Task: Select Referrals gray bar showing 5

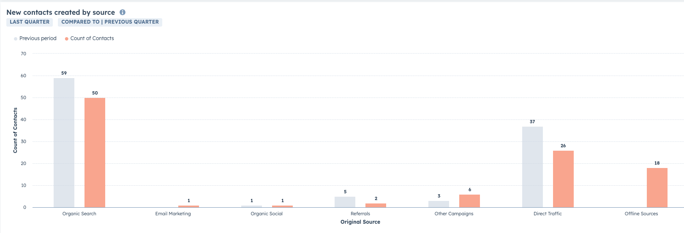Action: pos(345,202)
